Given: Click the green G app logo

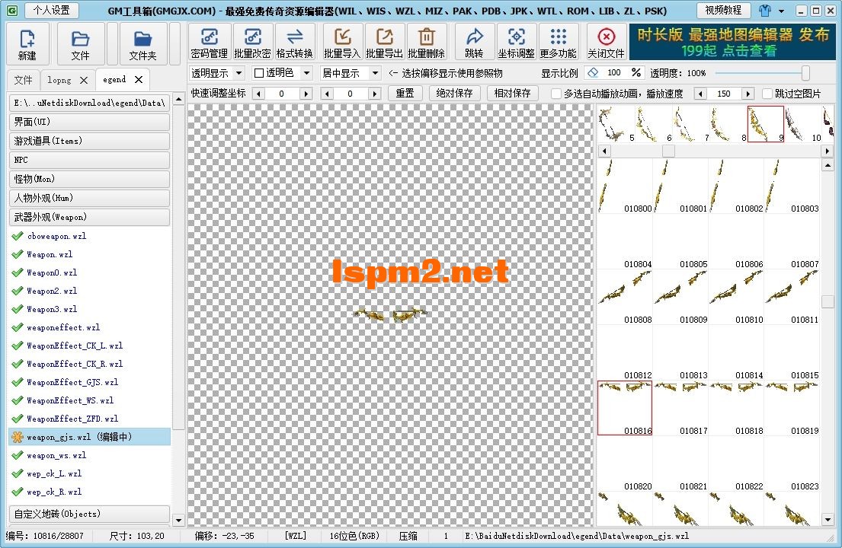Looking at the screenshot, I should tap(12, 10).
